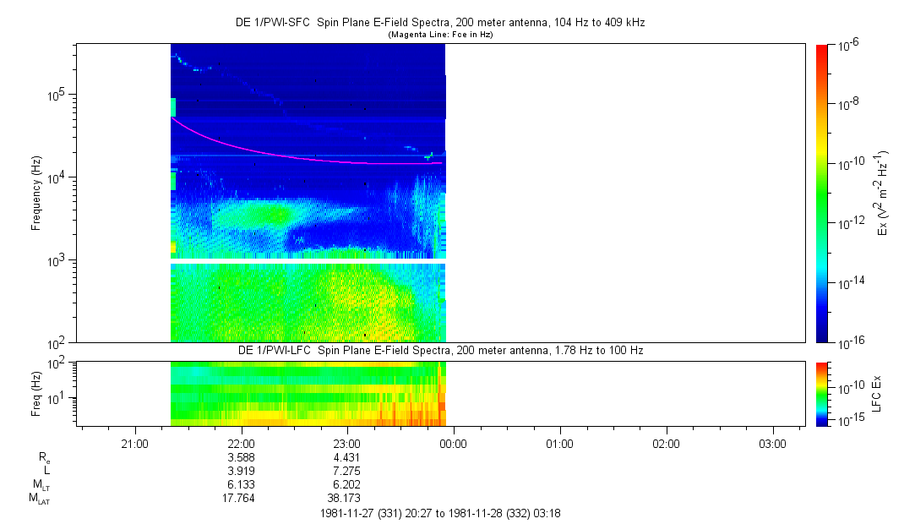Click the Freq (Hz) lower axis label

click(36, 394)
